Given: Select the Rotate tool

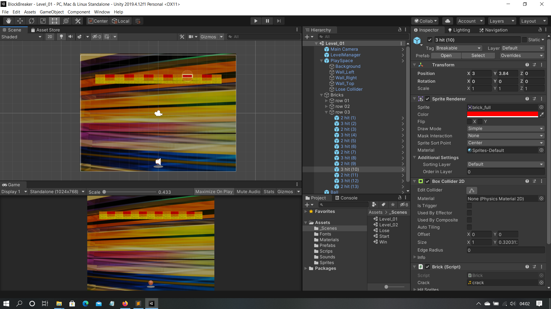Looking at the screenshot, I should point(32,21).
